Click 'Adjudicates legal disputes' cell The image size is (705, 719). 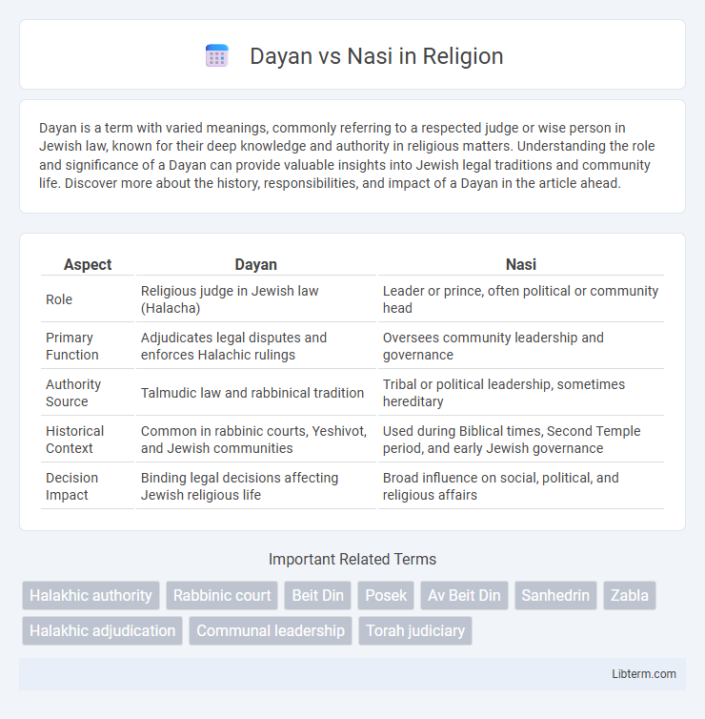pos(255,346)
